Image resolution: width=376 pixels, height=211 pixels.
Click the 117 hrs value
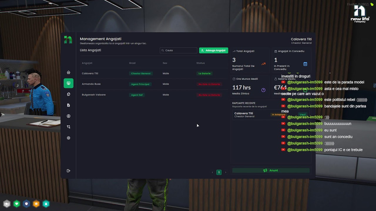point(241,87)
